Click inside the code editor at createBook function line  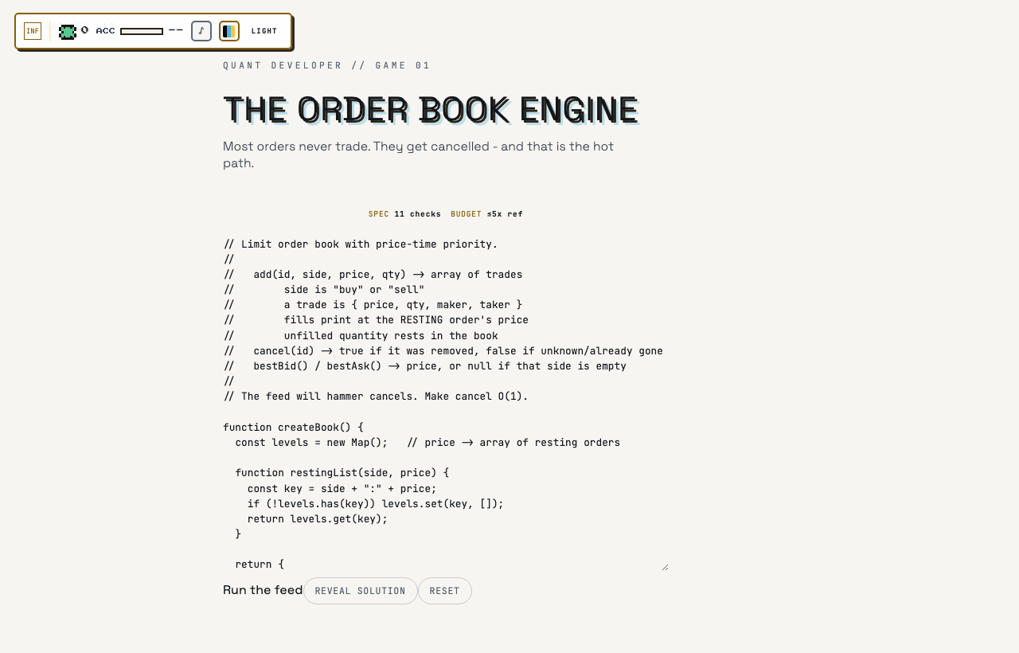293,428
